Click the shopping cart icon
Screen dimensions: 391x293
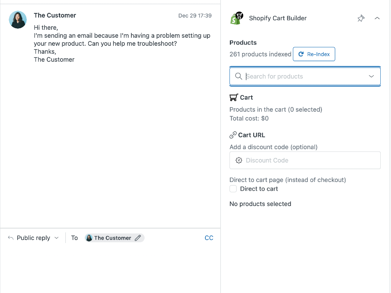pyautogui.click(x=234, y=98)
